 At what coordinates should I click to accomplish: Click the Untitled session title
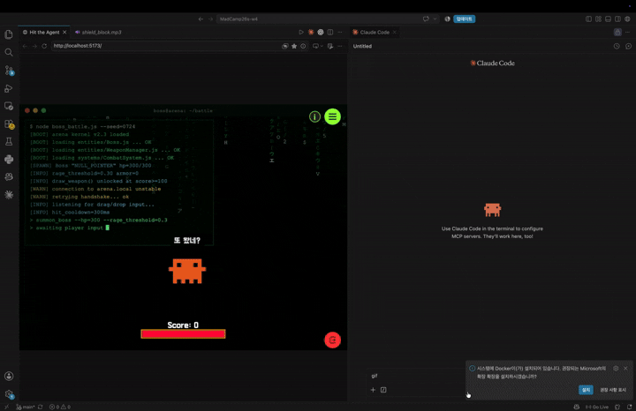click(x=362, y=46)
